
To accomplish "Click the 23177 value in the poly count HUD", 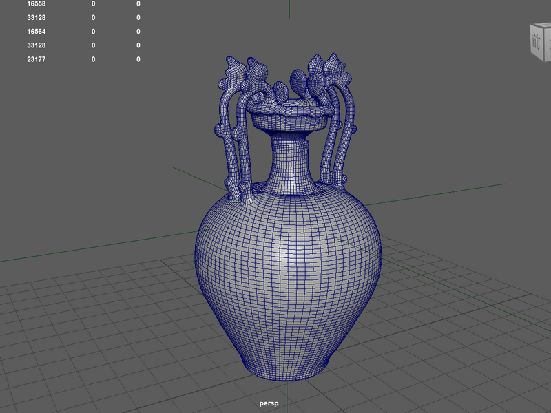I will [x=37, y=59].
